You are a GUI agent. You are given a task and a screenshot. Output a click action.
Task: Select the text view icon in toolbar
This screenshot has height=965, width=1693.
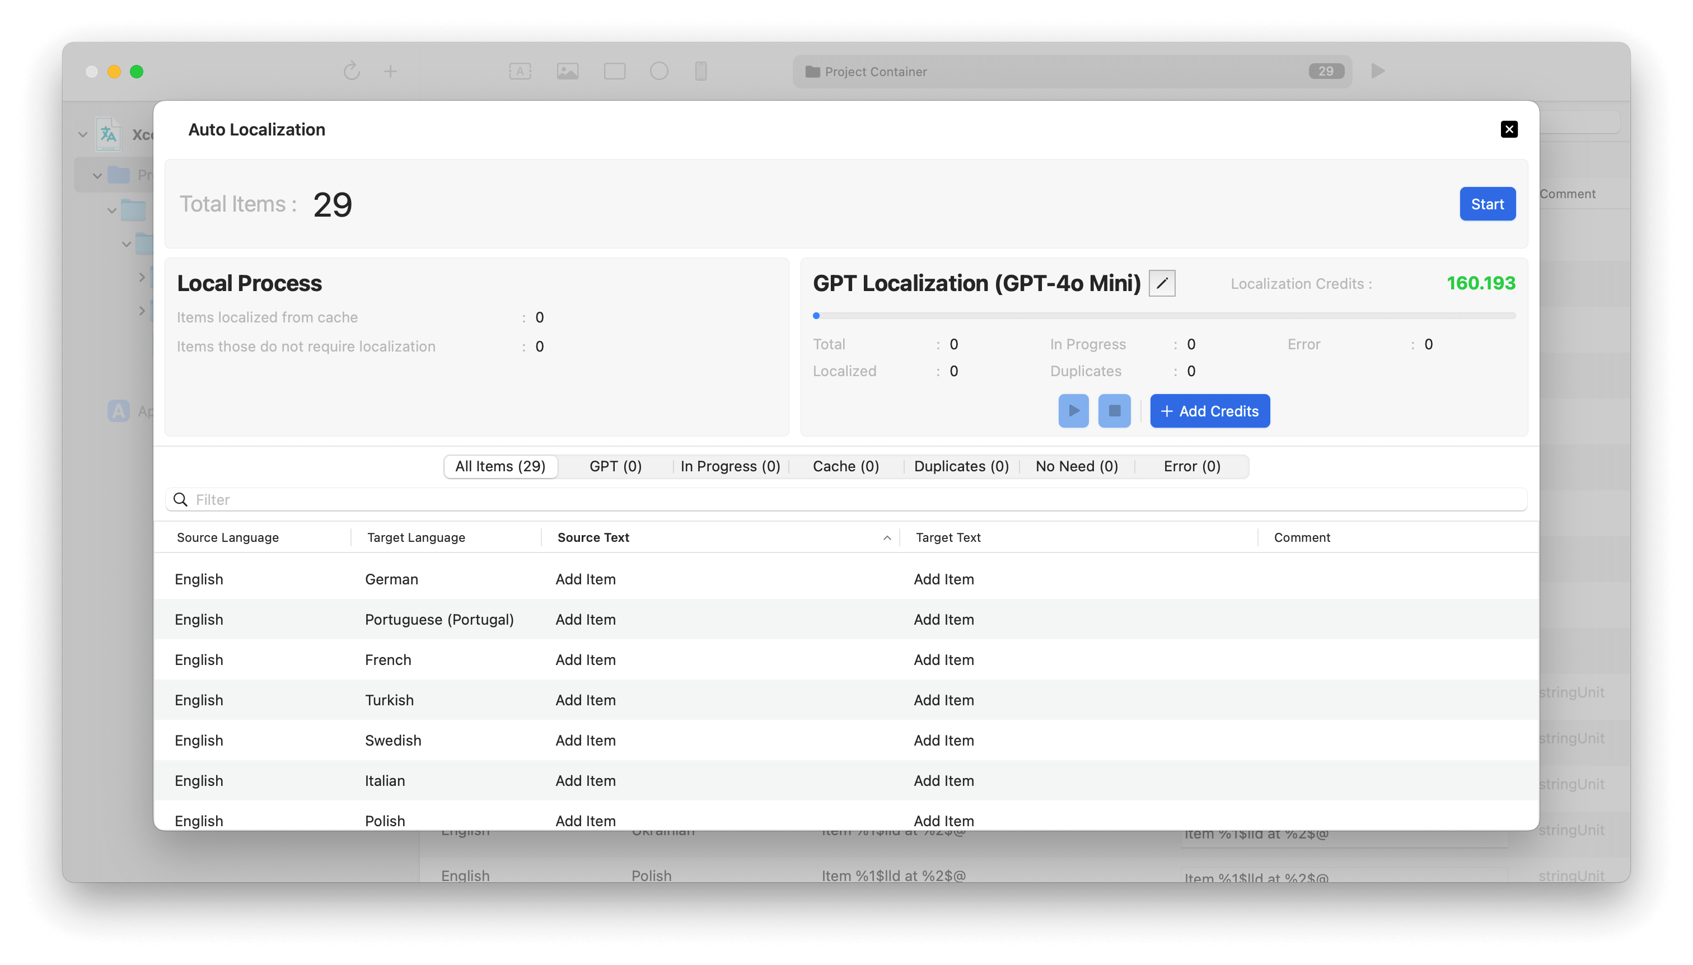(x=520, y=71)
